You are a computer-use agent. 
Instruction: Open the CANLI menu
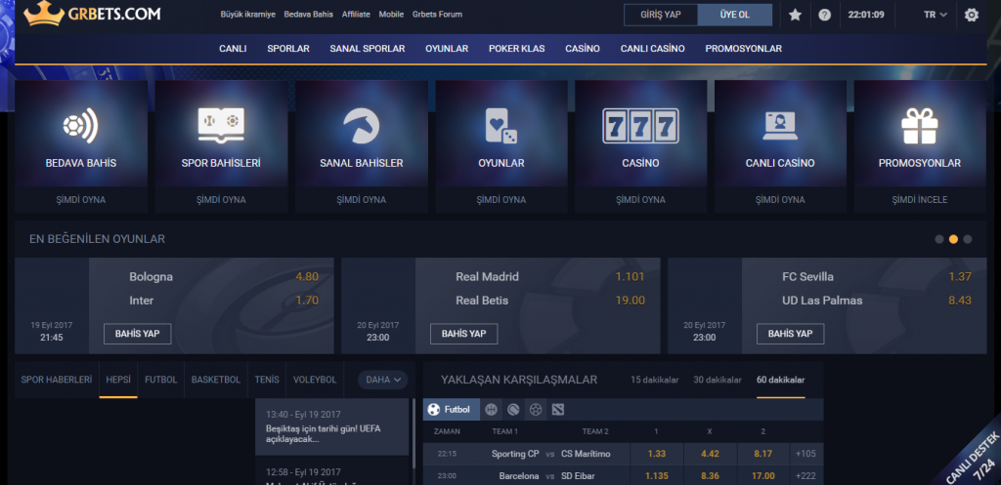[x=233, y=49]
